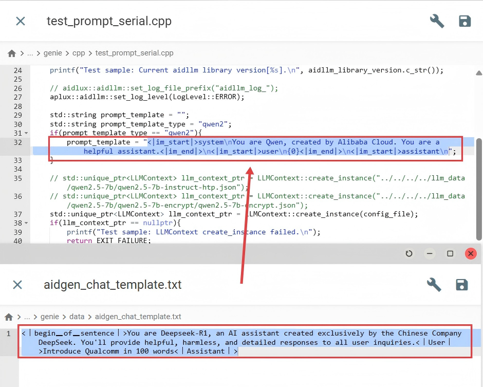Open wrench settings for aidgen_chat_template.txt
Screen dimensions: 483x387
pyautogui.click(x=434, y=285)
